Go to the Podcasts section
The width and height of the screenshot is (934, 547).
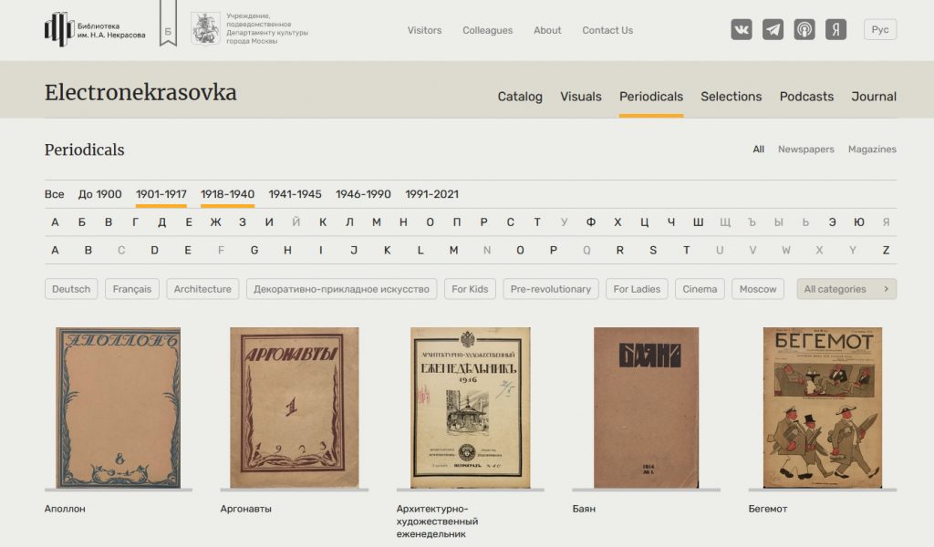click(x=806, y=97)
